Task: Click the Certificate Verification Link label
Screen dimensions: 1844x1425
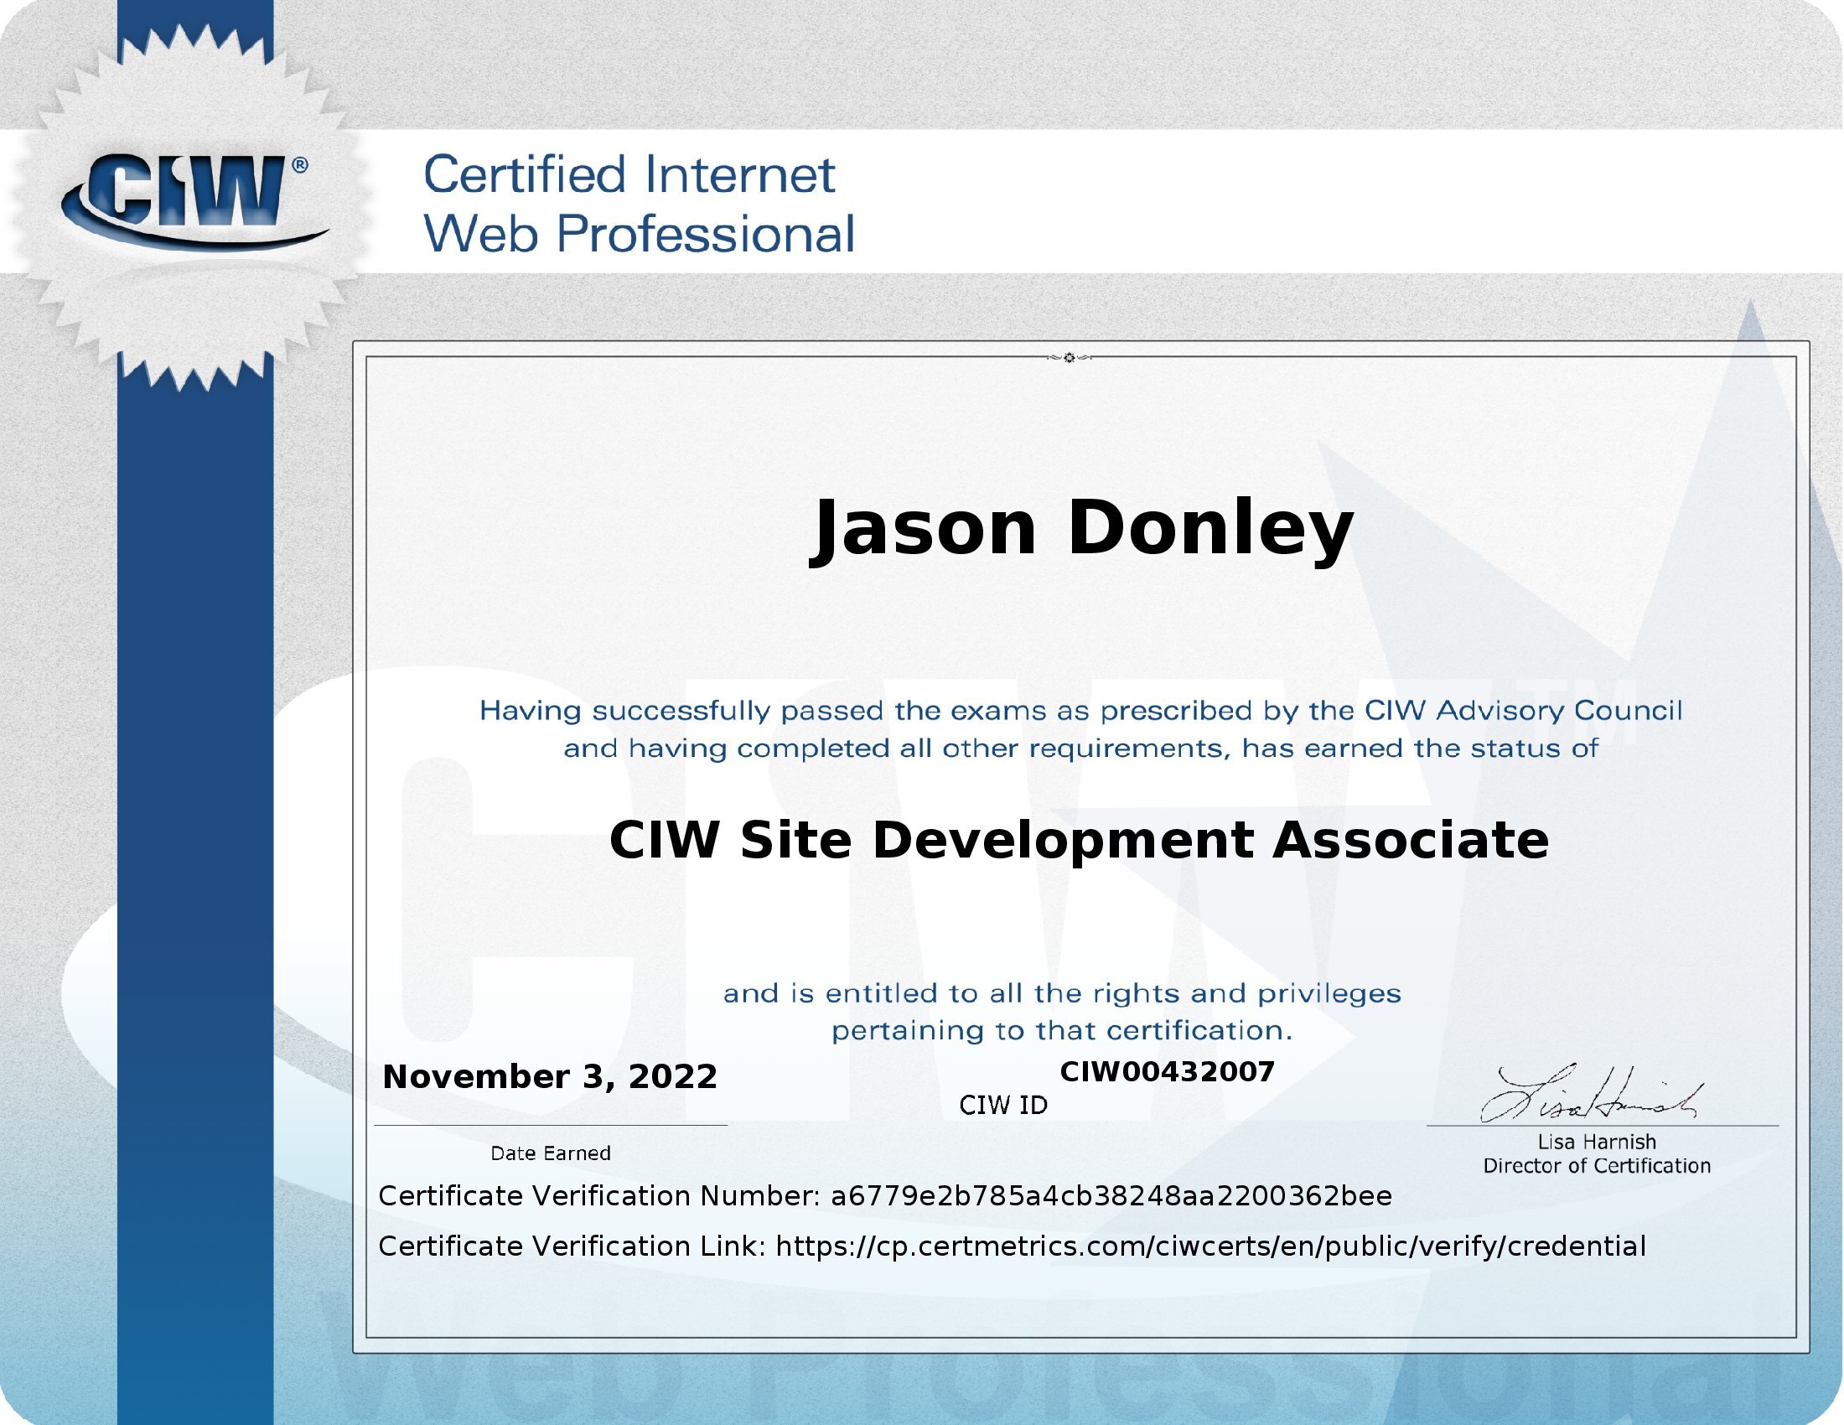Action: (572, 1247)
